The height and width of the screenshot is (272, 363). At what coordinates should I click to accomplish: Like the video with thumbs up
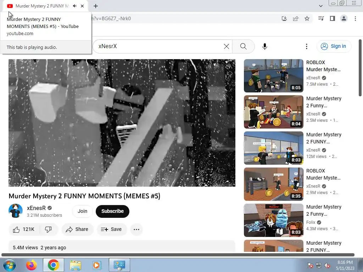pyautogui.click(x=24, y=229)
